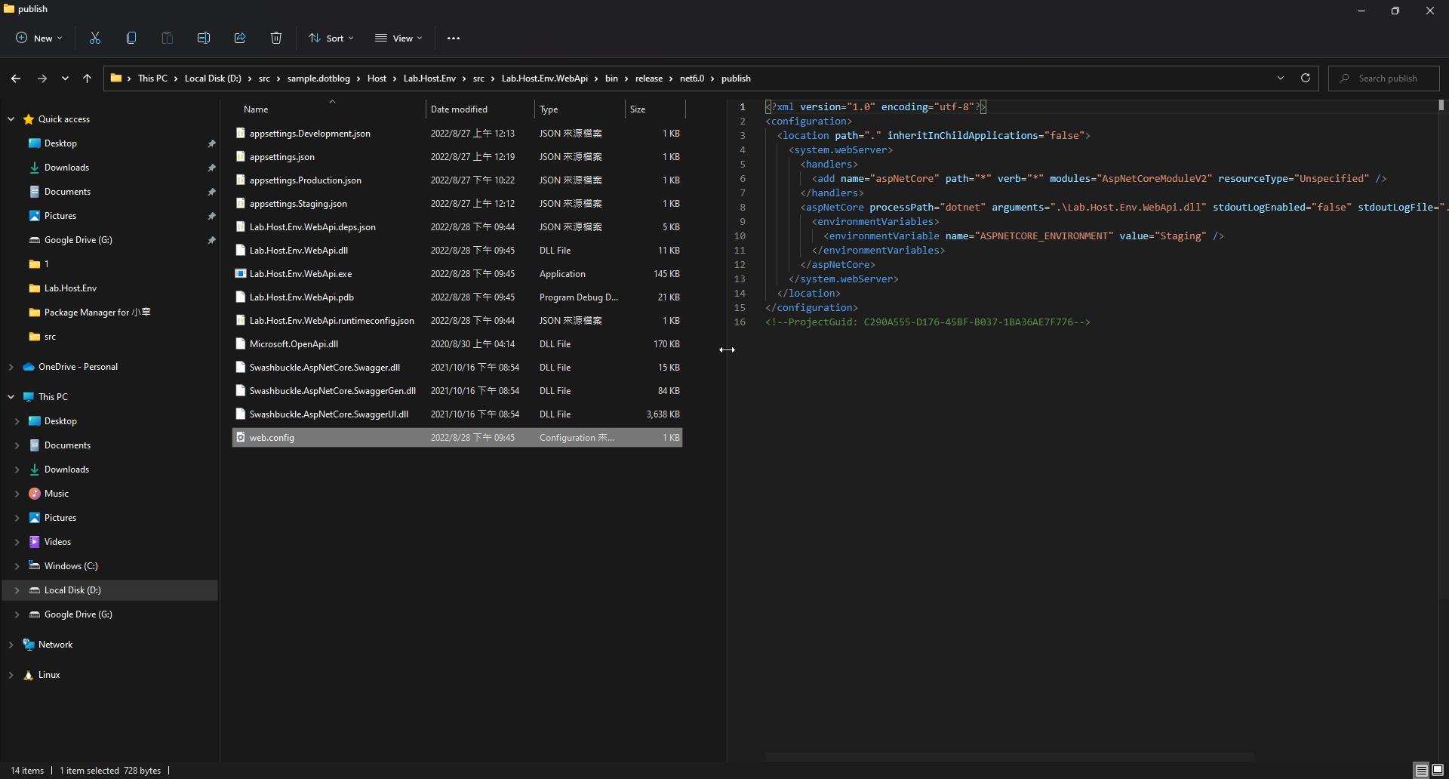1449x779 pixels.
Task: Refresh the publish folder view
Action: (1305, 78)
